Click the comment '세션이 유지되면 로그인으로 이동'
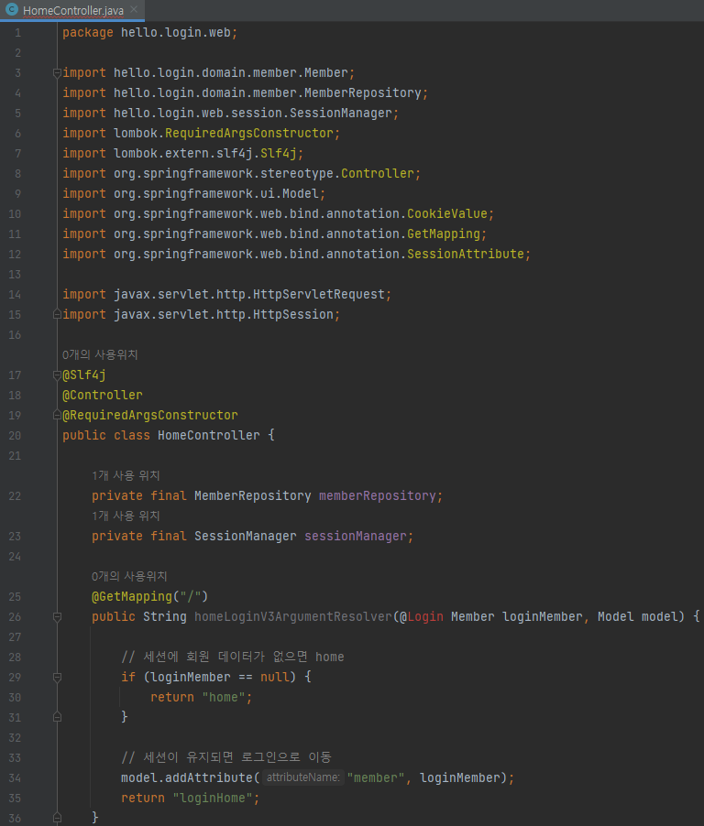 tap(226, 757)
